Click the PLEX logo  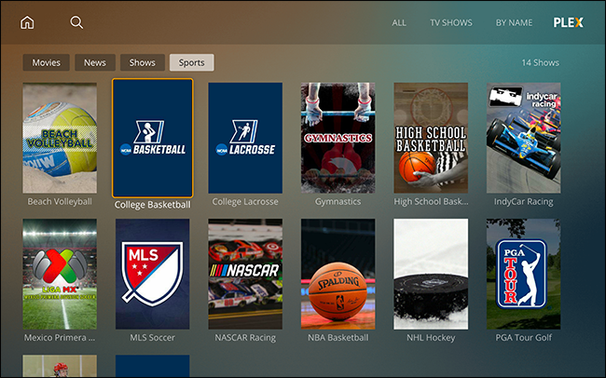(x=568, y=22)
